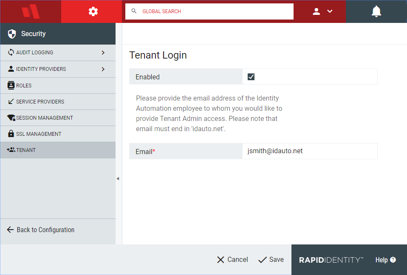This screenshot has height=275, width=407.
Task: Open the Service Providers menu item
Action: (58, 101)
